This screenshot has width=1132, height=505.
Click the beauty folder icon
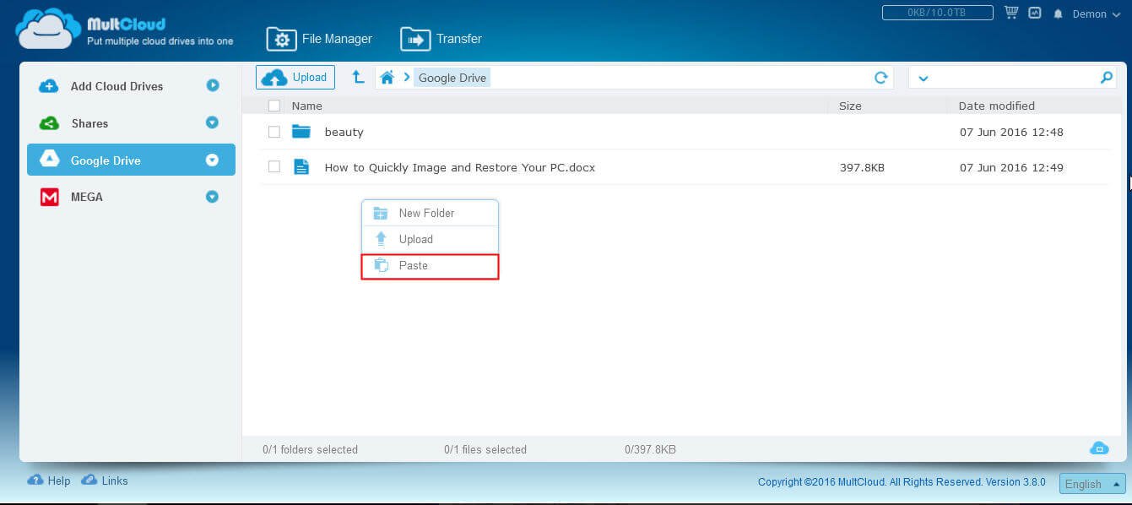tap(301, 132)
